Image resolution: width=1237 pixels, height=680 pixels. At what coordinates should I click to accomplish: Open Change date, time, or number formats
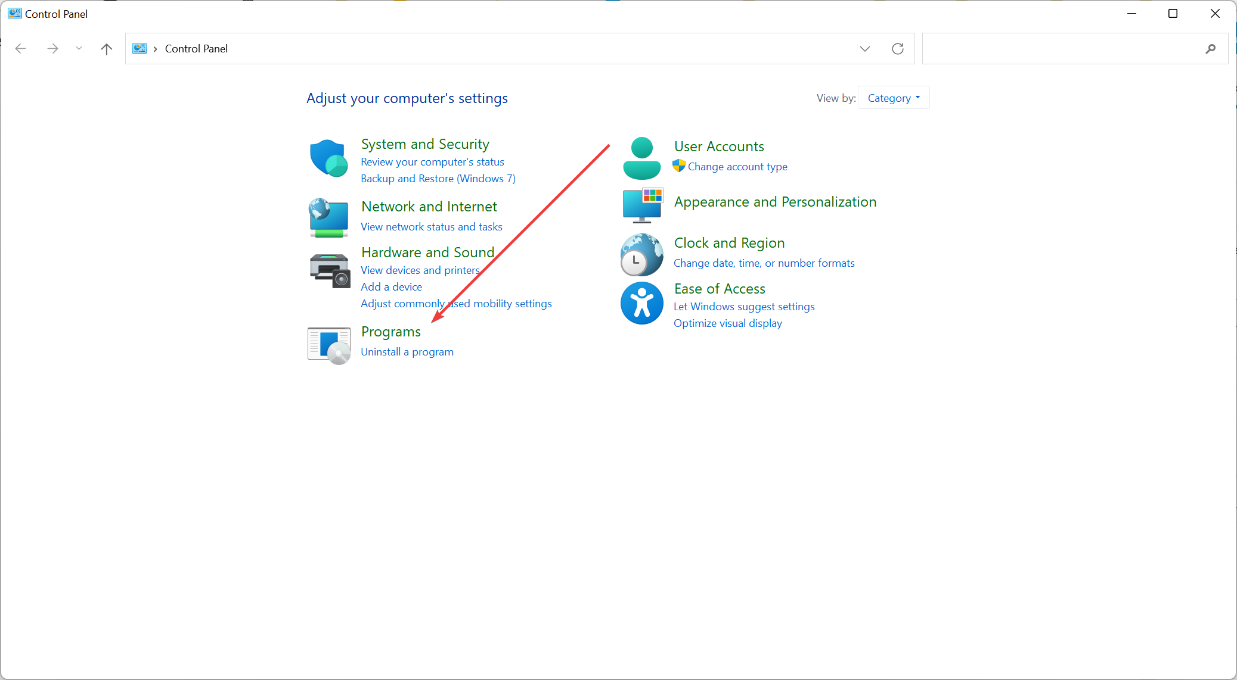pos(764,263)
